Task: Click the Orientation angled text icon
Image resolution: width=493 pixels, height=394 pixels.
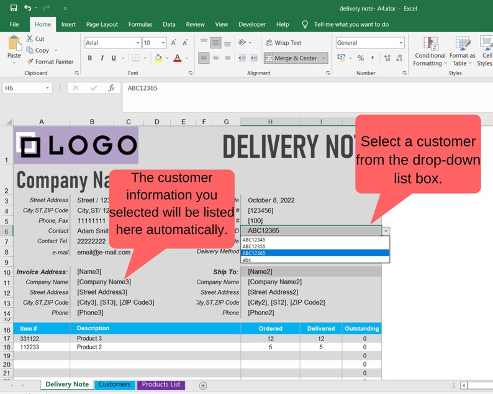Action: tap(242, 42)
